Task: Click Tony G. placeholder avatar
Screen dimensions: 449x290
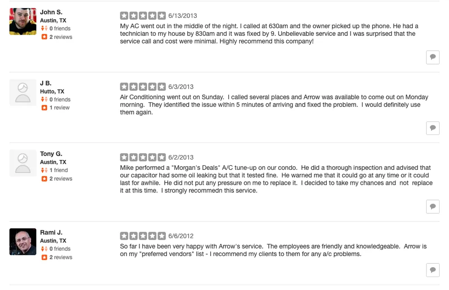Action: click(x=23, y=163)
